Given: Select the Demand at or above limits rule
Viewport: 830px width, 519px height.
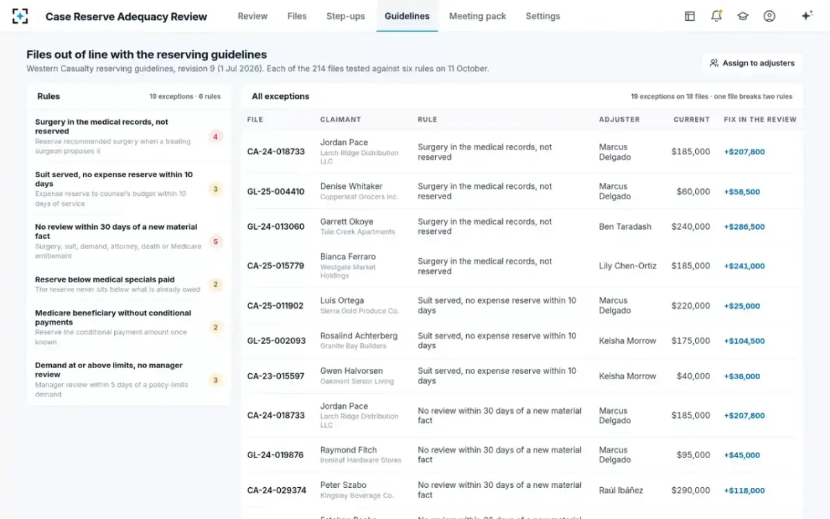Looking at the screenshot, I should [129, 379].
